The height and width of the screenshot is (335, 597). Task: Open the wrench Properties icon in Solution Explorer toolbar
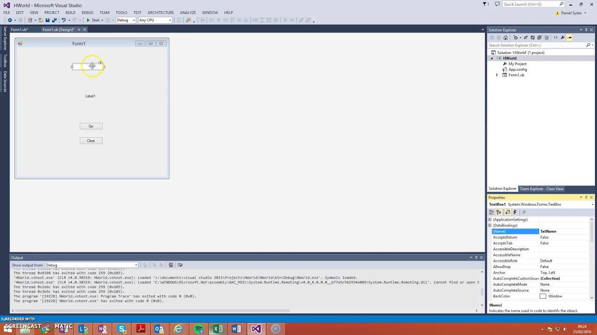562,38
